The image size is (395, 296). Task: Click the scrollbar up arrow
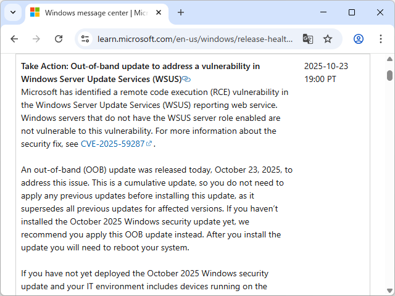(x=389, y=59)
